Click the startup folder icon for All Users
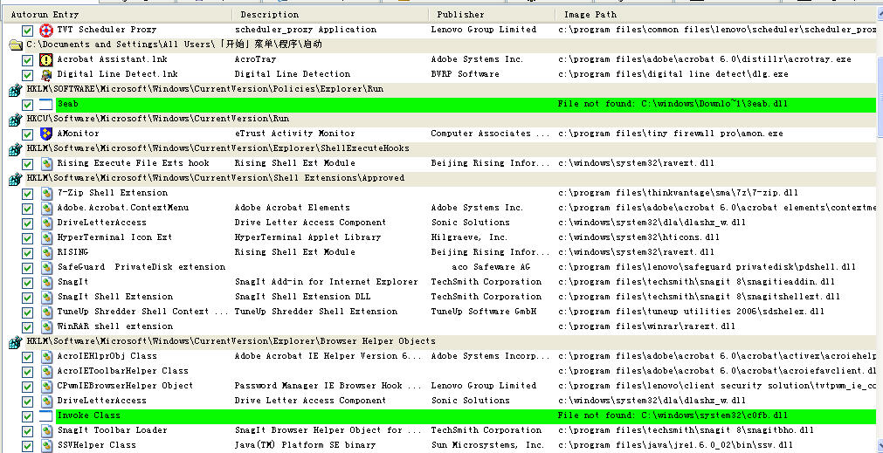 click(x=16, y=45)
